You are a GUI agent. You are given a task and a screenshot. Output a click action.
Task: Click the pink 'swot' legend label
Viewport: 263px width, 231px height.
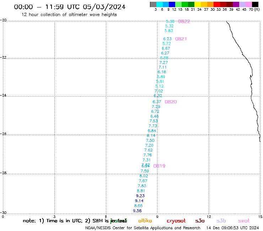[x=244, y=221]
